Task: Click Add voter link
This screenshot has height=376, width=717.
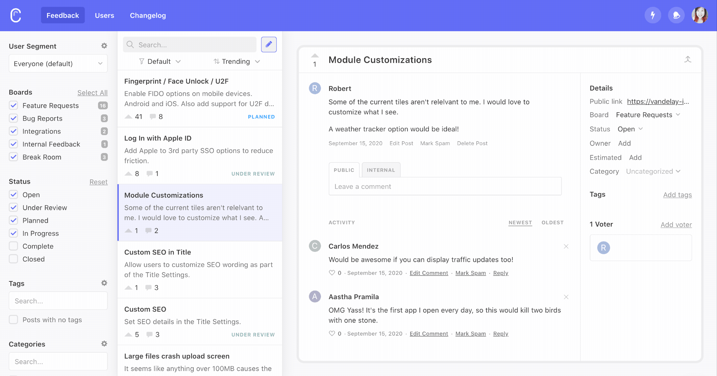Action: tap(676, 225)
